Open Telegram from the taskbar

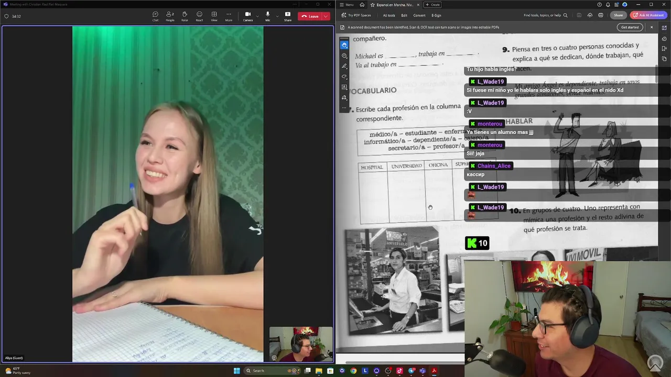tap(411, 371)
